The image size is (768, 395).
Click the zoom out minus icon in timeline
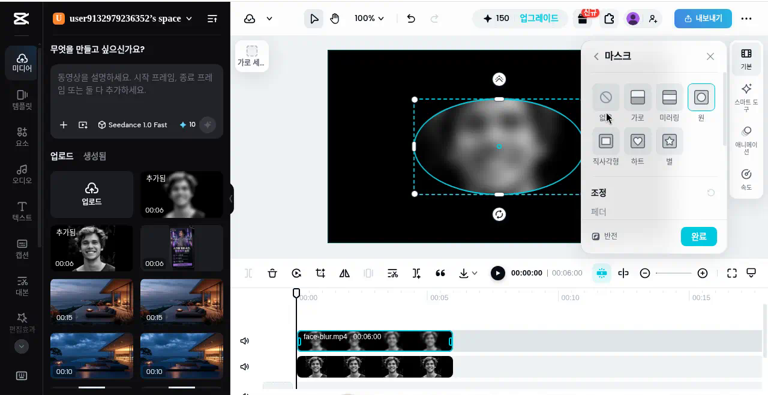click(645, 273)
